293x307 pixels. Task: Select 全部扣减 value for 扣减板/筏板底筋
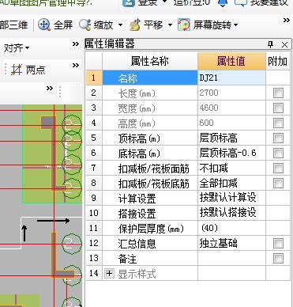point(231,183)
